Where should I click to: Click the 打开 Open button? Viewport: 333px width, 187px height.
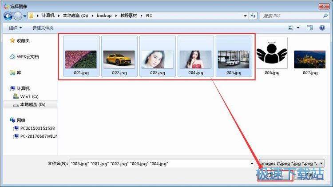click(x=275, y=175)
